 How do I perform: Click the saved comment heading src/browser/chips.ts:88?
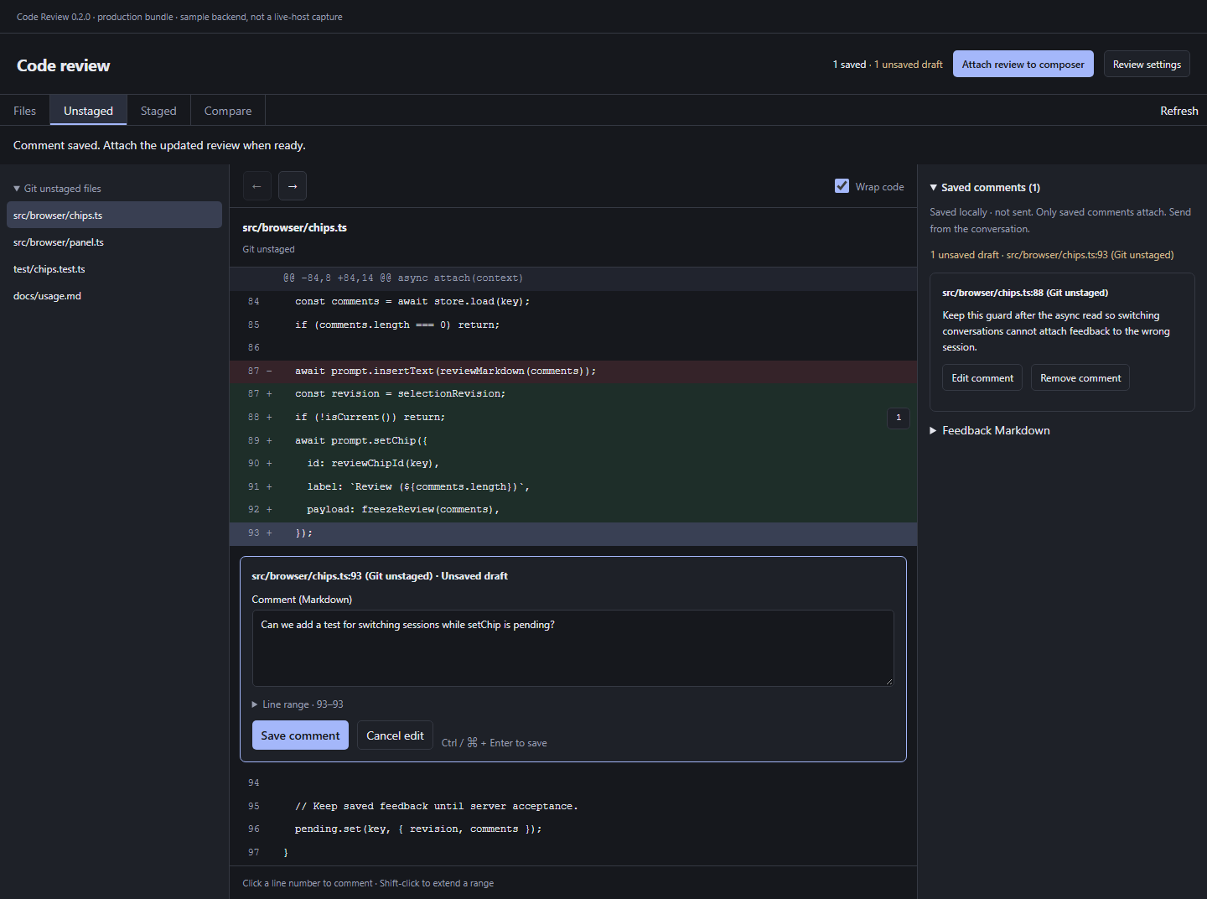1025,293
